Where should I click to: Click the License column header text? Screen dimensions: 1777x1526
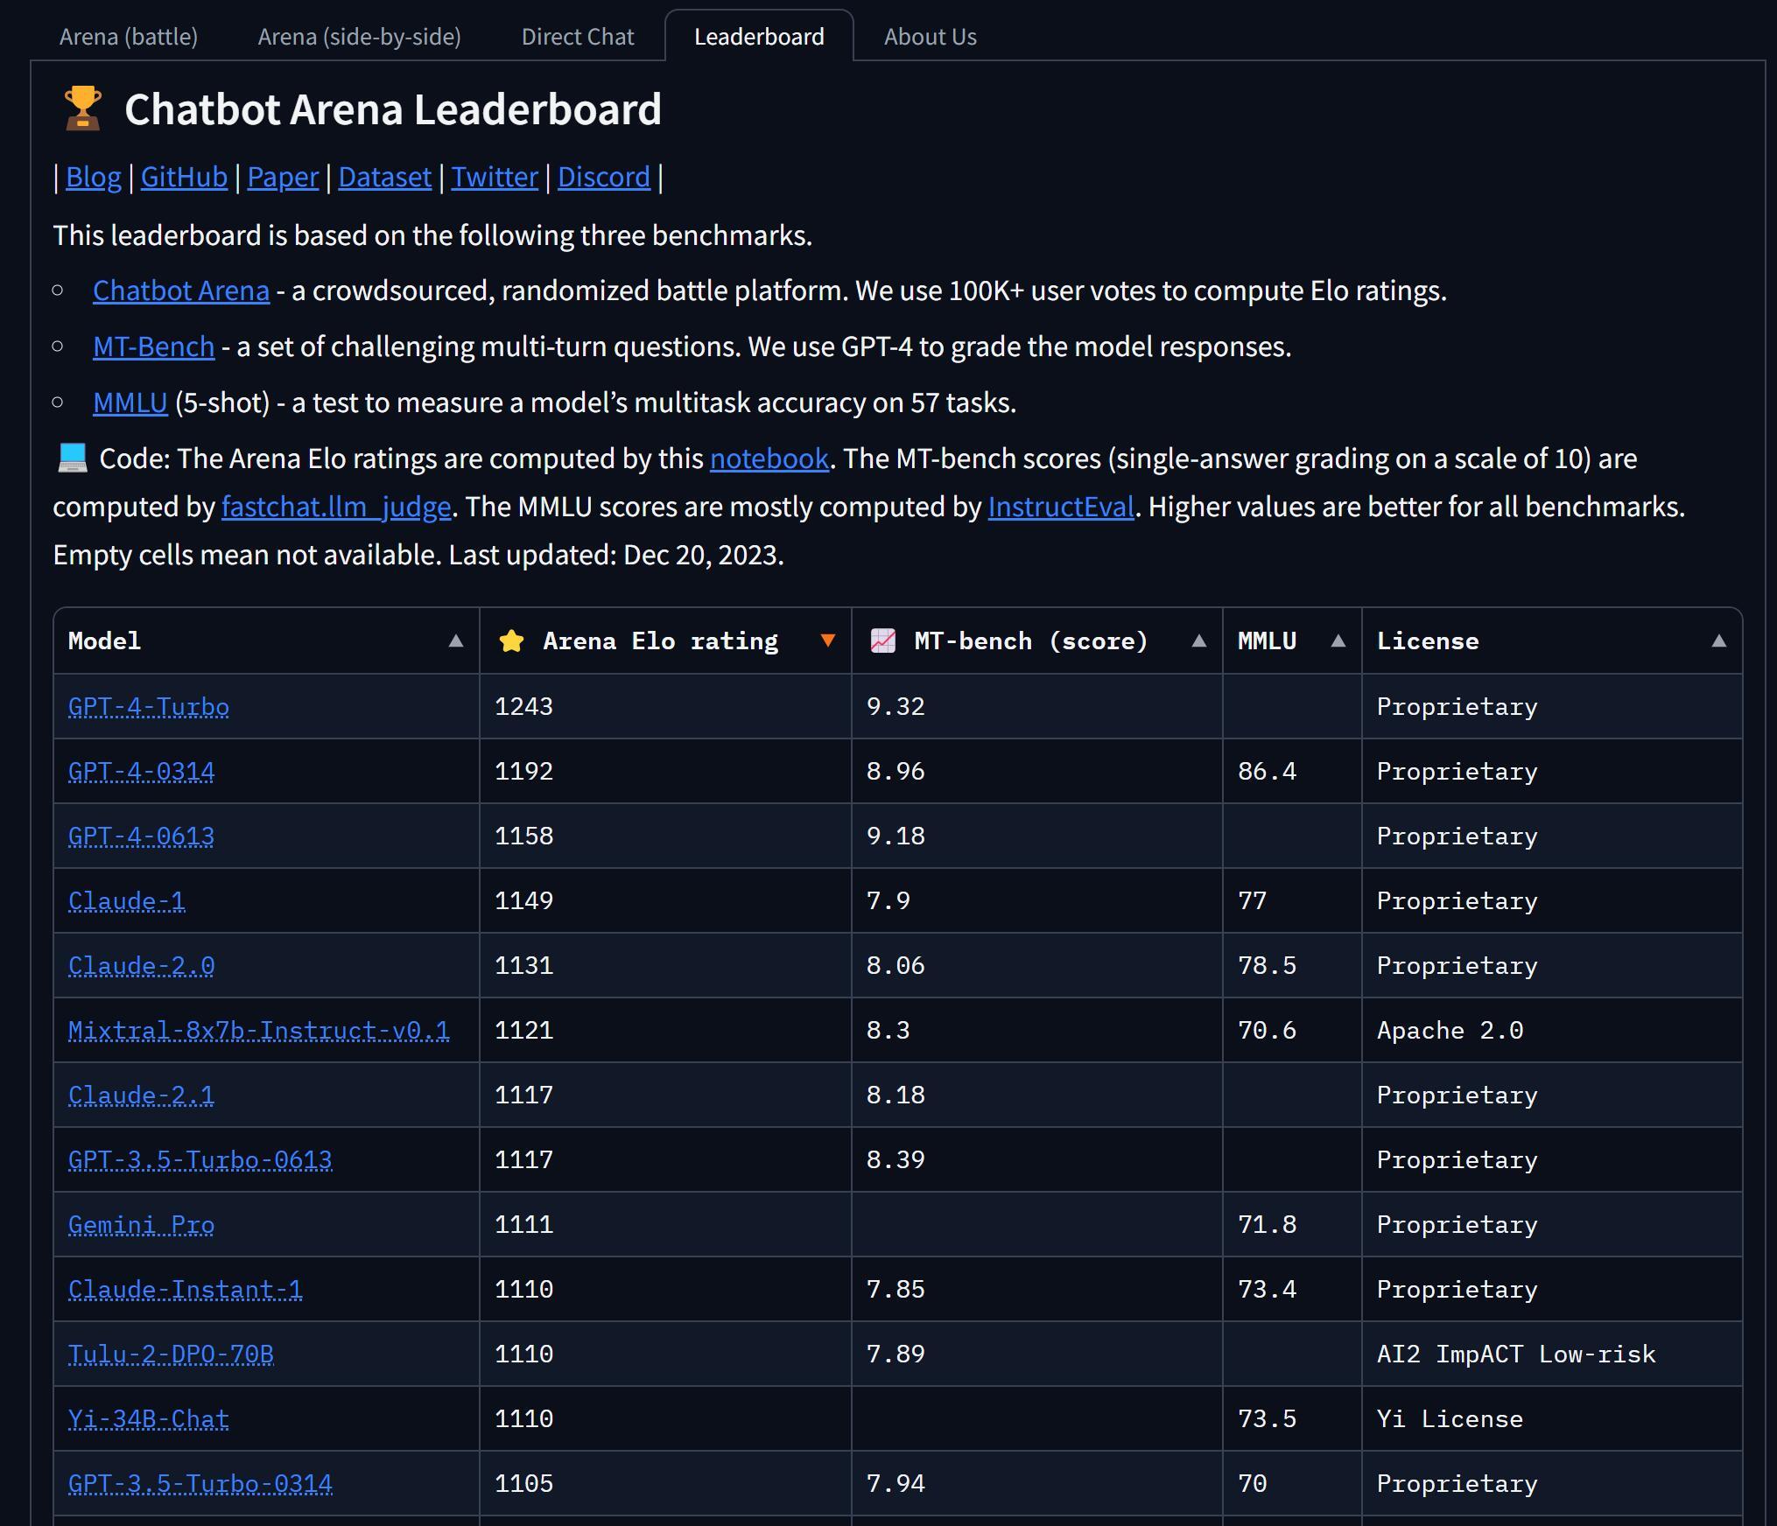tap(1428, 641)
